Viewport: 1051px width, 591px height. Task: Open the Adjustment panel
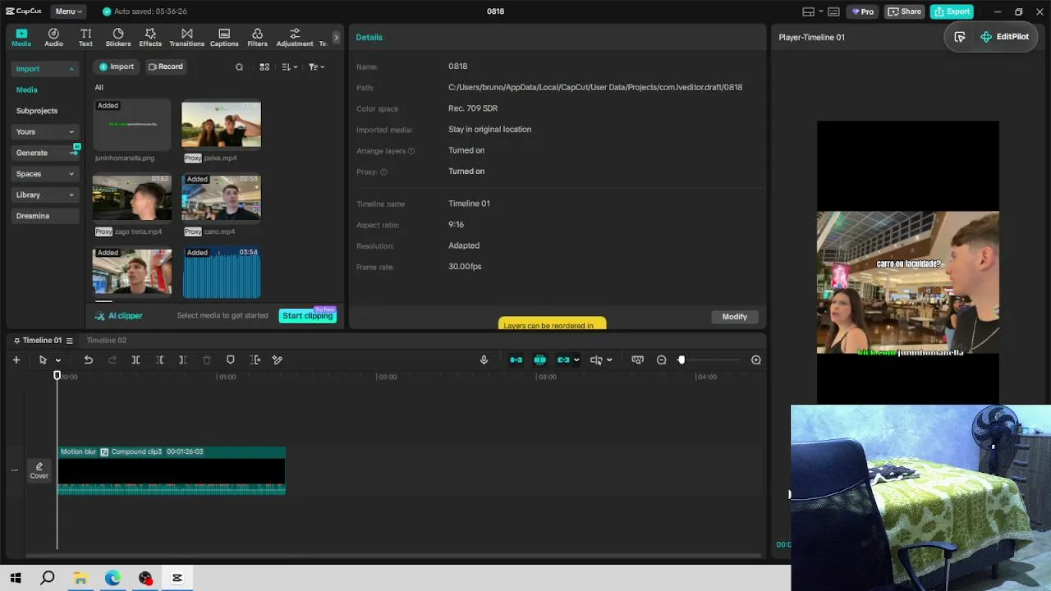(x=295, y=38)
